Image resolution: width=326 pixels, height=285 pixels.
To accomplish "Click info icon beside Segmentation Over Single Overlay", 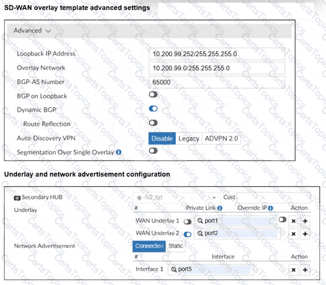I will click(119, 152).
